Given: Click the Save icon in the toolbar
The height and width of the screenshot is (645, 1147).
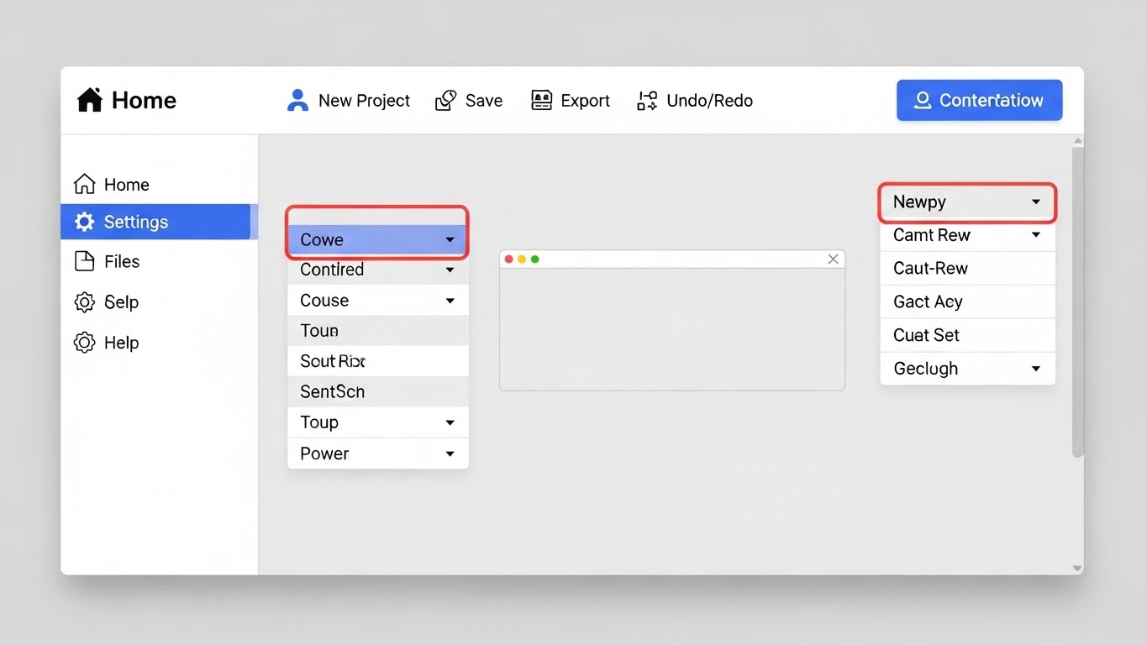Looking at the screenshot, I should pos(445,99).
